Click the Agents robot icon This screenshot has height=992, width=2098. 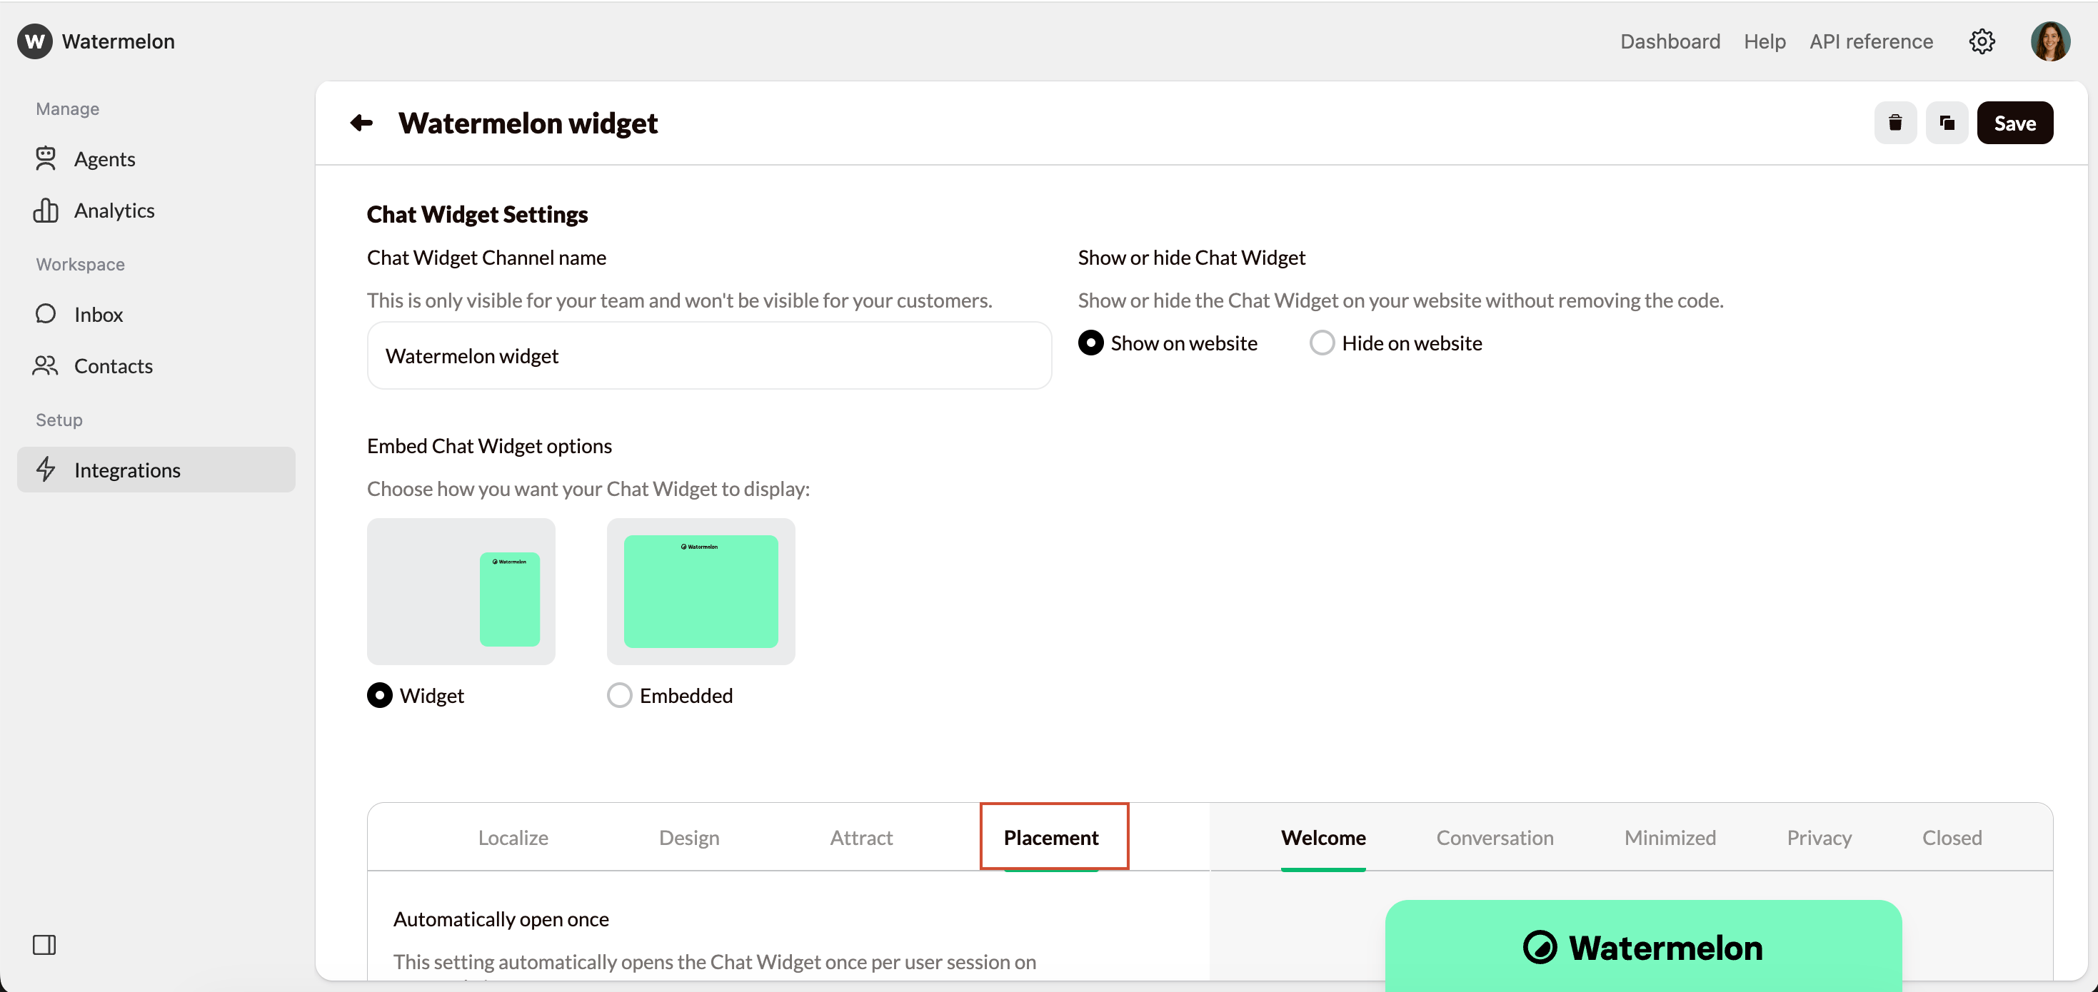click(x=46, y=158)
